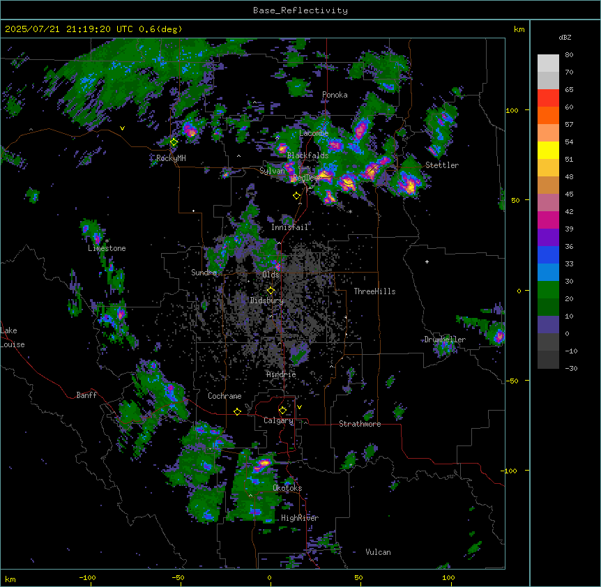Click the -30 value on dBZ legend

pyautogui.click(x=571, y=369)
